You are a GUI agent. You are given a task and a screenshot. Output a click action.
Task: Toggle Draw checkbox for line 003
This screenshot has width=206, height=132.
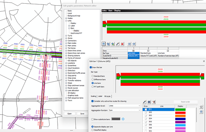[x=146, y=116]
